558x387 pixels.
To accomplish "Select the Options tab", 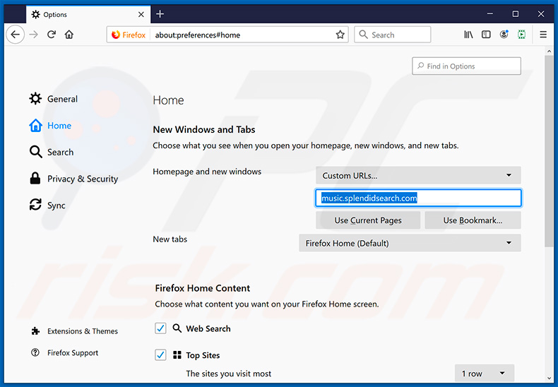I will (x=88, y=14).
